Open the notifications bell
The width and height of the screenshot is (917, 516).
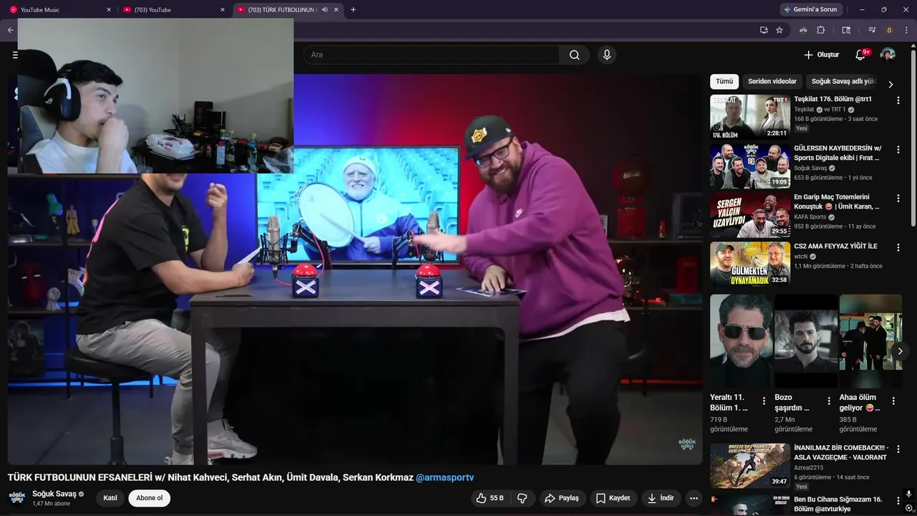[x=860, y=55]
